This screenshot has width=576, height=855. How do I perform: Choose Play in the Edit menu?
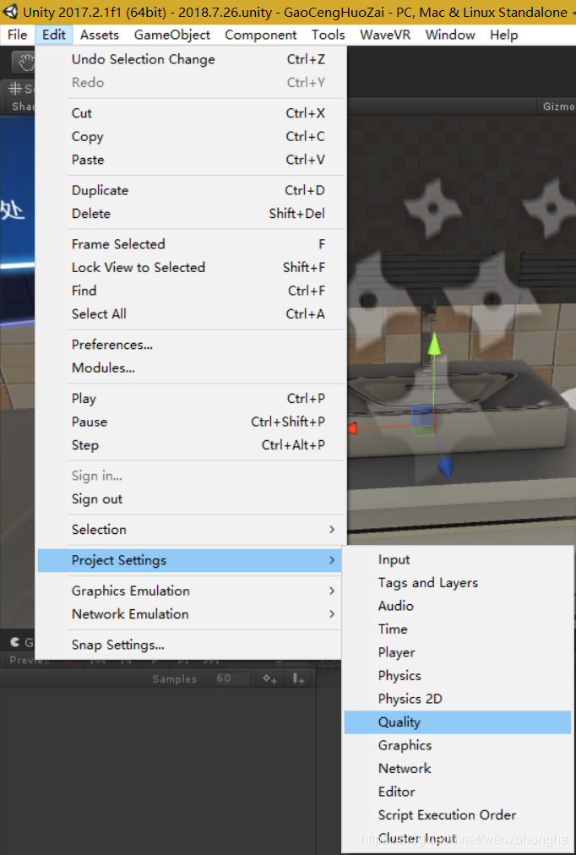pos(190,399)
